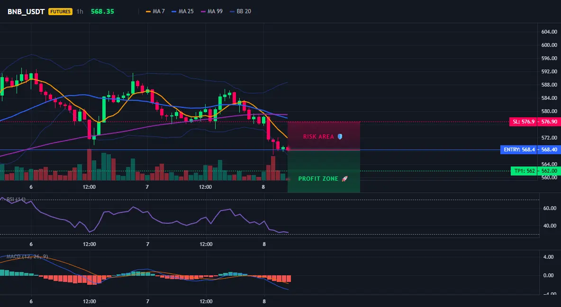
Task: Click the 588.00 price axis value
Action: 549,85
